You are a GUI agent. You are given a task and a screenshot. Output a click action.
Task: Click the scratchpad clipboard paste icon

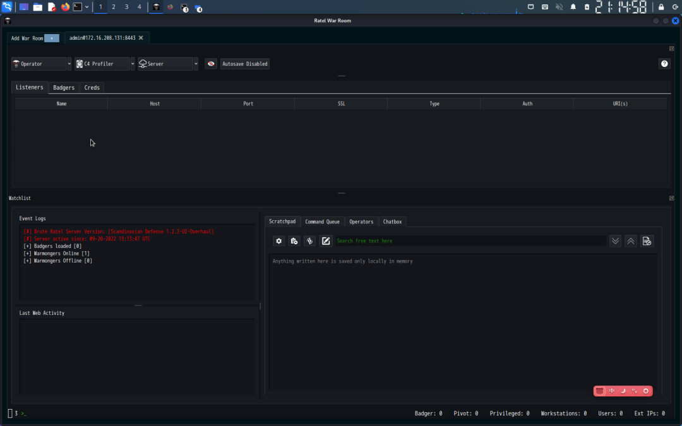pyautogui.click(x=294, y=241)
